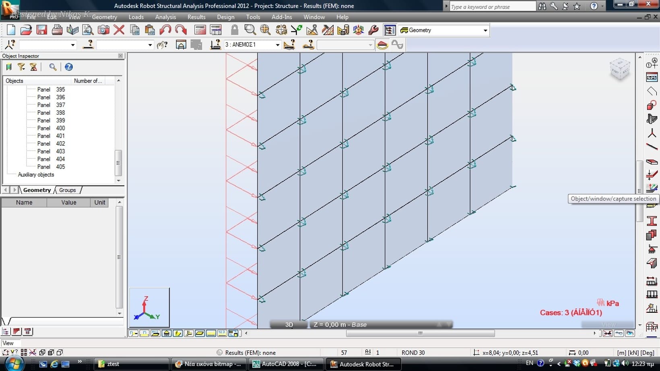Click the wrench Preferences icon

373,30
